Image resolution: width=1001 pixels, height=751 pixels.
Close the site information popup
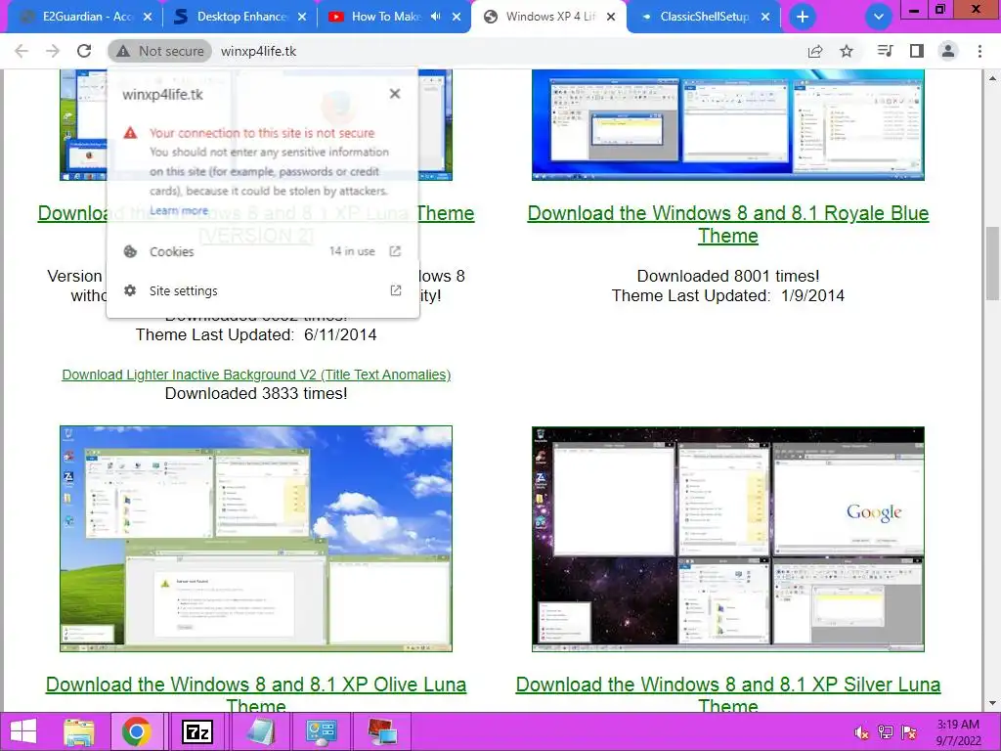click(x=395, y=94)
